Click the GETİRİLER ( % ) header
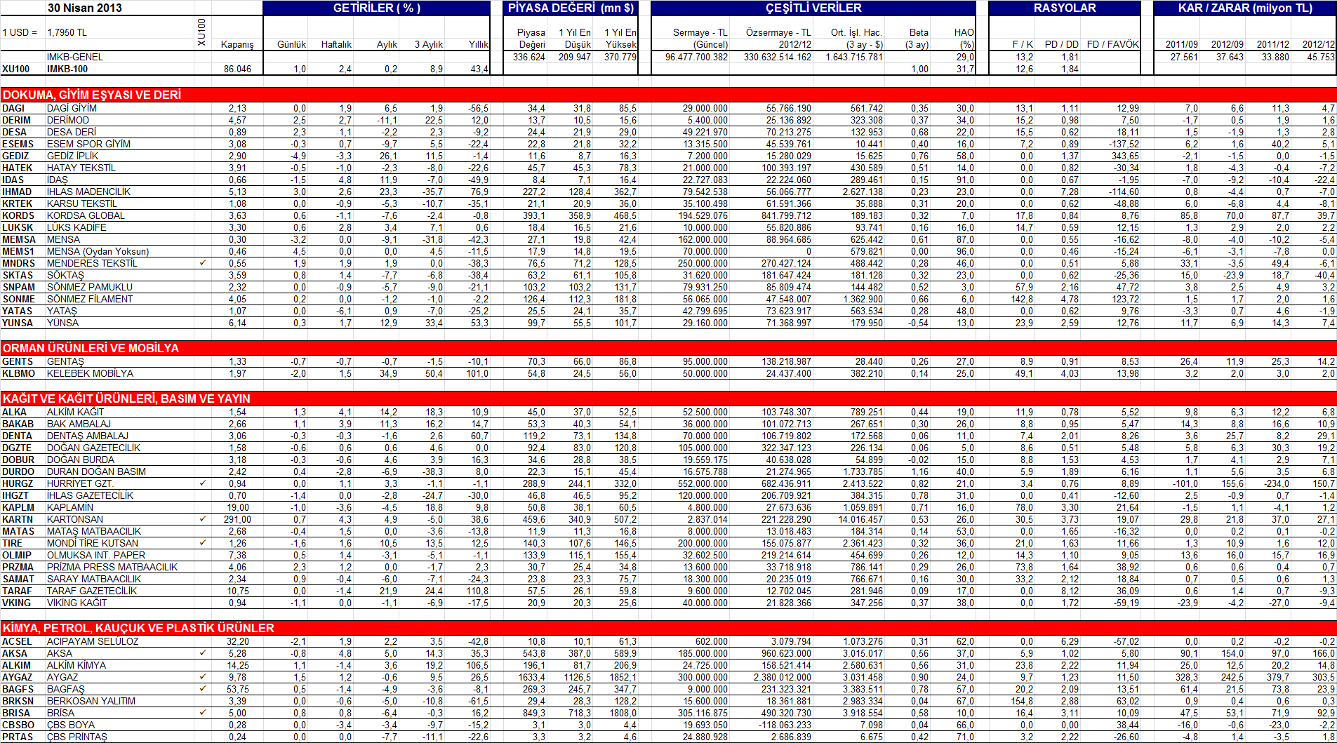Image resolution: width=1337 pixels, height=743 pixels. (x=377, y=8)
